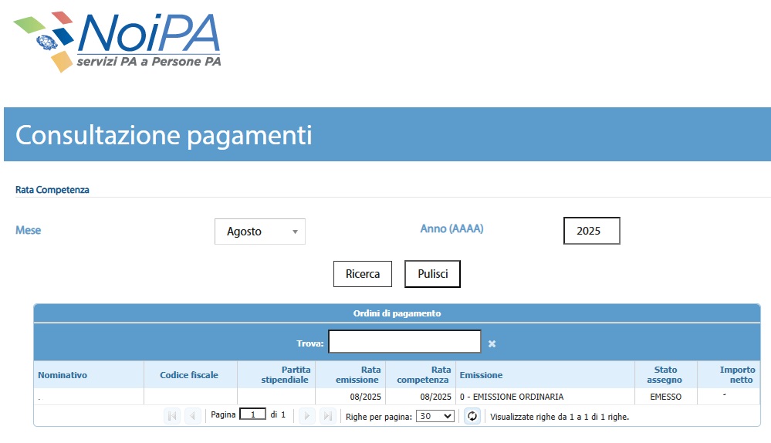The image size is (771, 443).
Task: Sort by the Stato assegno column
Action: pos(664,375)
